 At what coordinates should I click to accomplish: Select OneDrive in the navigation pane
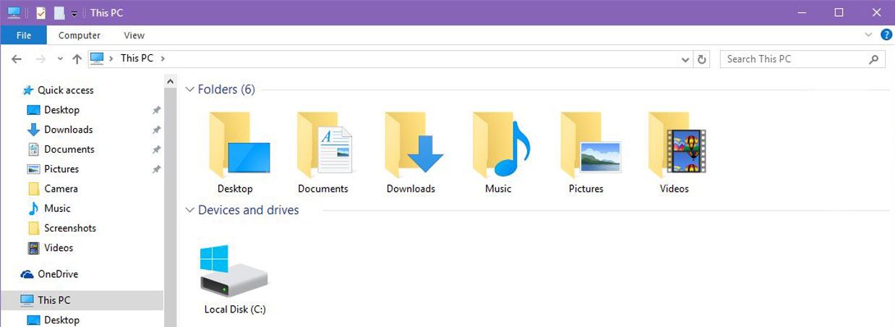pos(58,274)
